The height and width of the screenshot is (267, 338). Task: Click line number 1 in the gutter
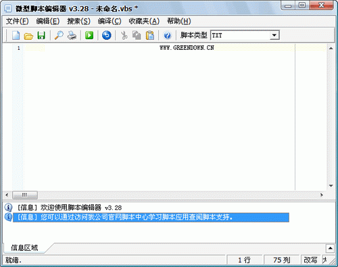click(x=19, y=48)
